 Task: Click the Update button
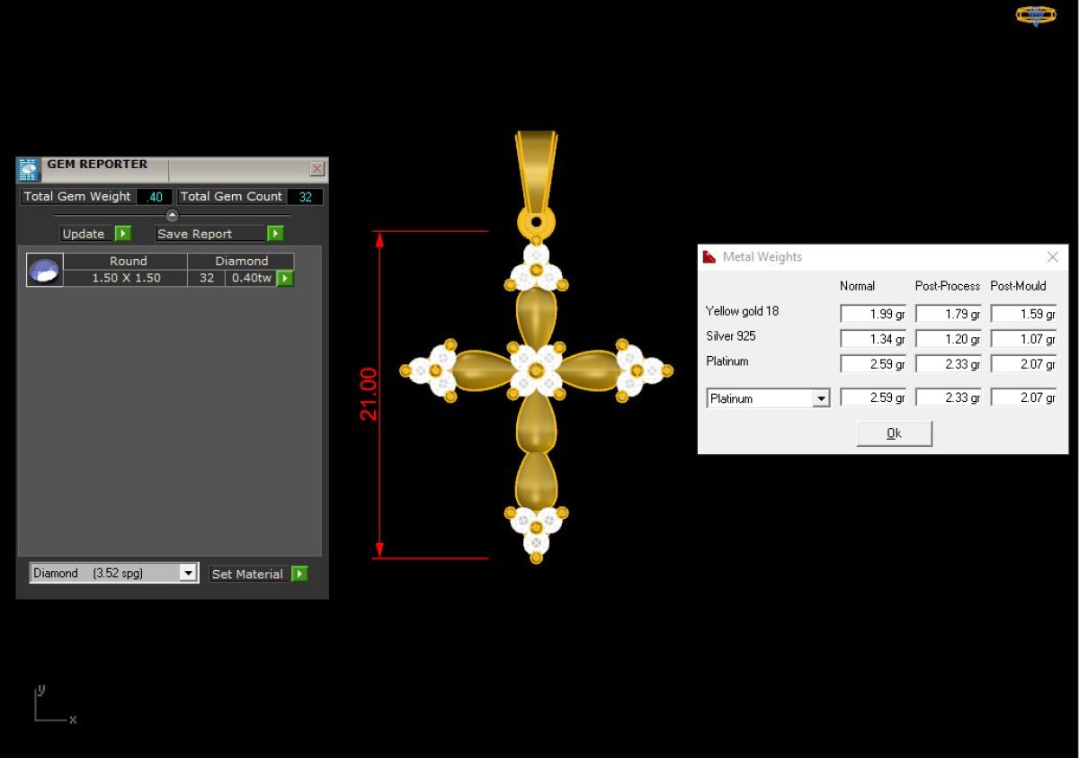86,234
